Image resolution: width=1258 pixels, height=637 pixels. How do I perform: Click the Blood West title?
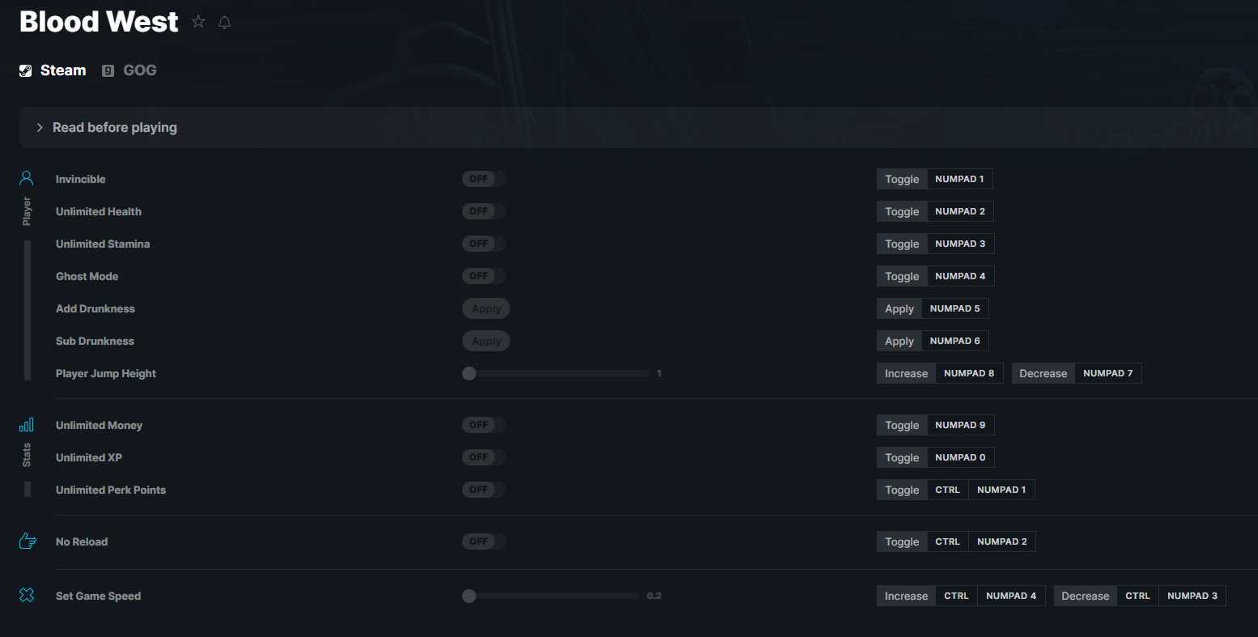coord(99,22)
